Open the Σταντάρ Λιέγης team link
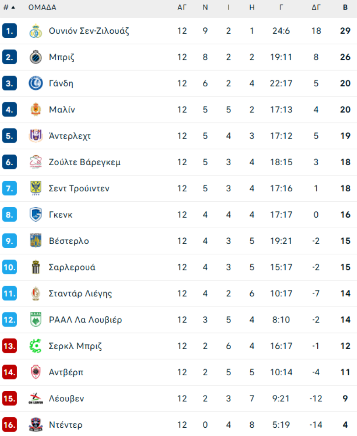 pos(80,293)
